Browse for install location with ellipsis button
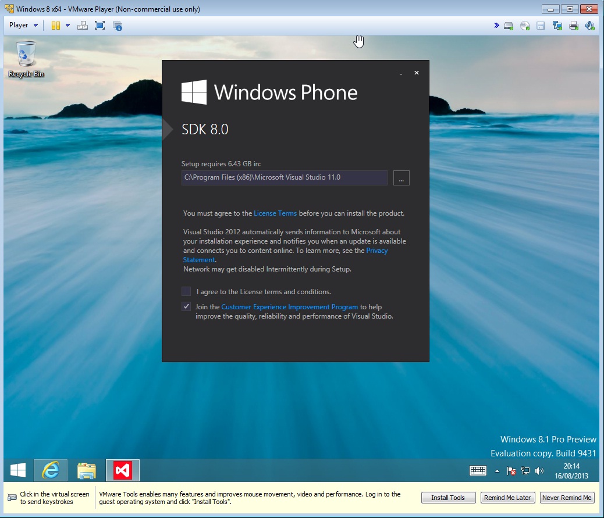604x518 pixels. point(402,178)
